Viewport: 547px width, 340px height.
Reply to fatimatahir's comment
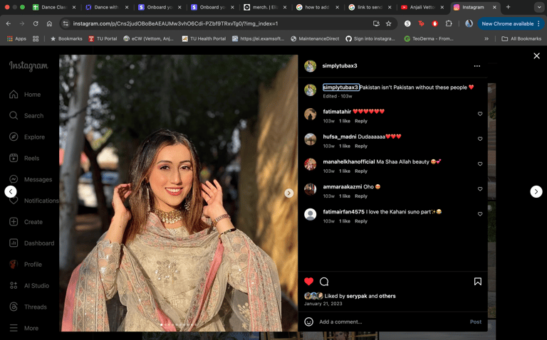(x=361, y=121)
